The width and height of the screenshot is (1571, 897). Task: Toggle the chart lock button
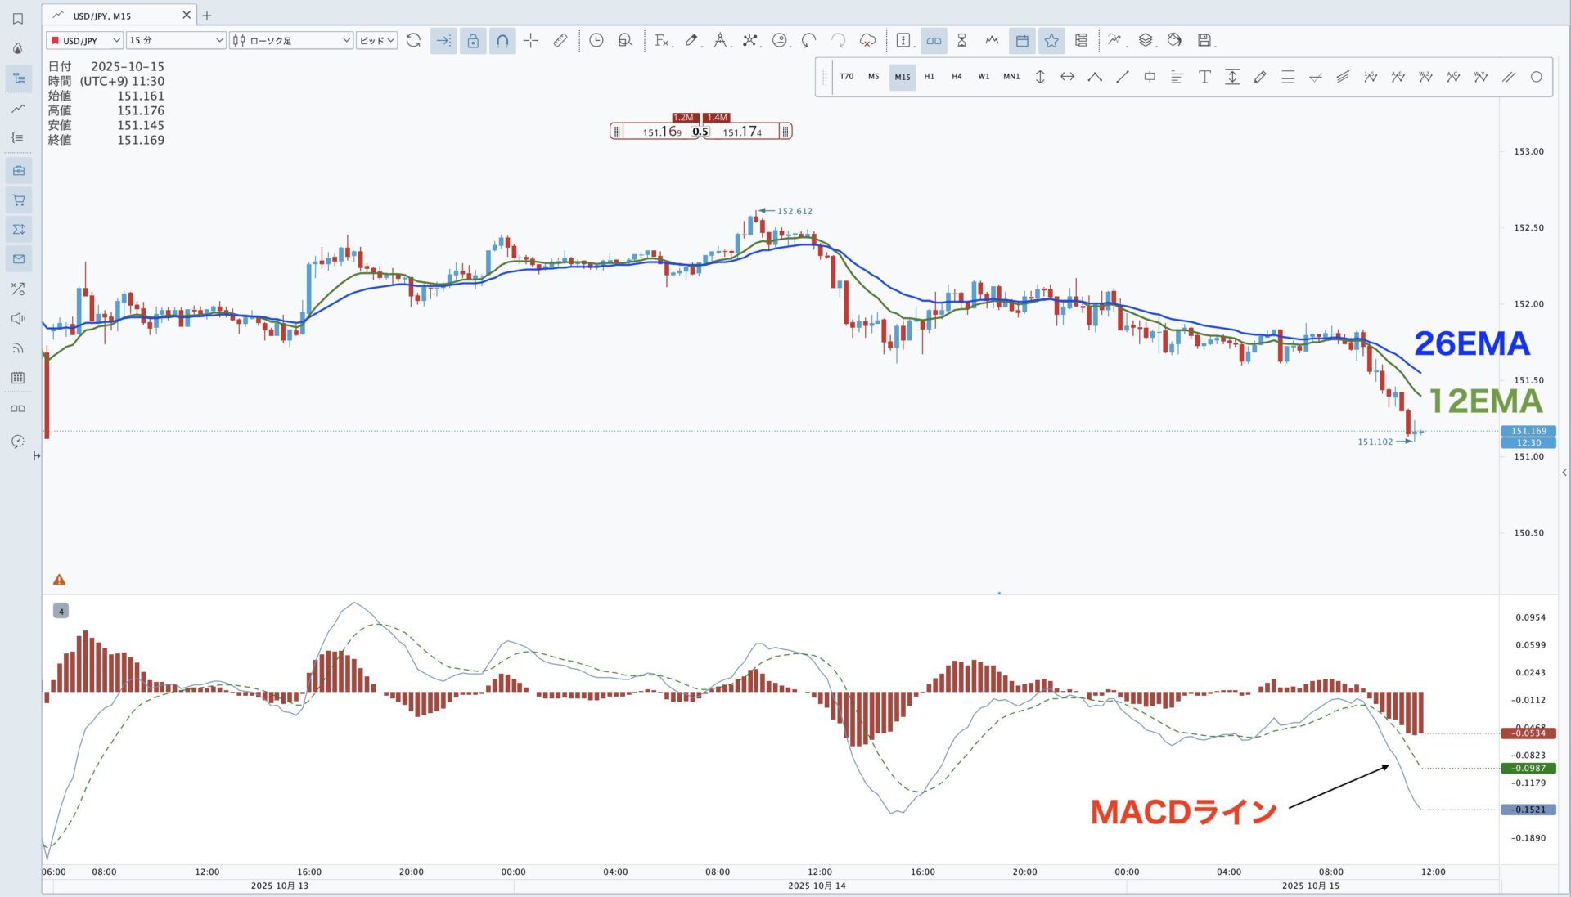(473, 40)
